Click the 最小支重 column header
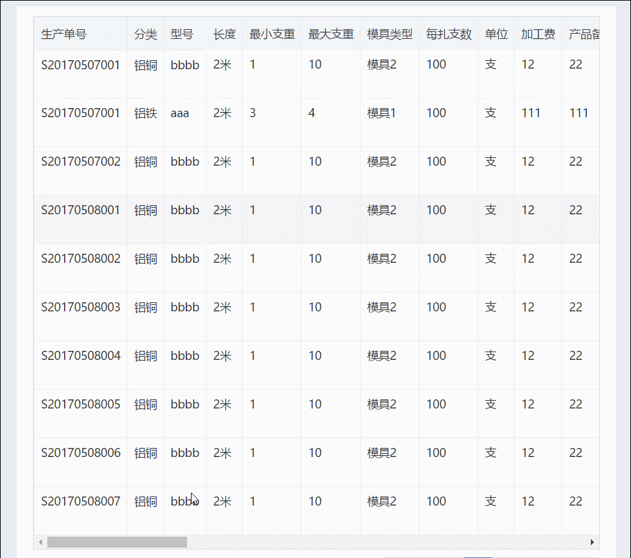Screen dimensions: 631x558 point(272,34)
